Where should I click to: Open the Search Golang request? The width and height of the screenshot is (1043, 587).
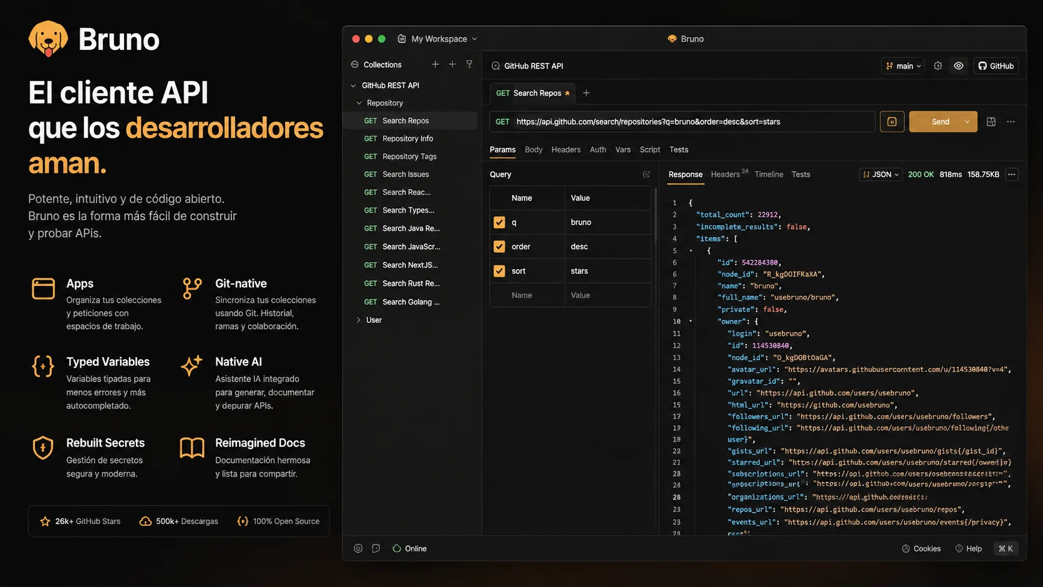tap(410, 302)
